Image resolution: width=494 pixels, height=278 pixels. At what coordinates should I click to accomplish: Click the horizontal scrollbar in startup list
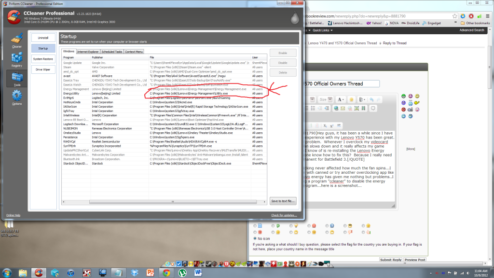pyautogui.click(x=173, y=202)
